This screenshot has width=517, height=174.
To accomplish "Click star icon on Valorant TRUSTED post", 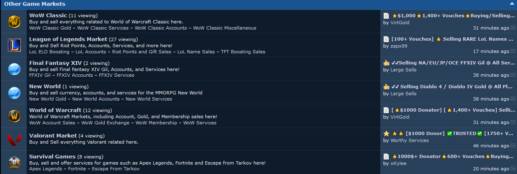I will pyautogui.click(x=386, y=133).
